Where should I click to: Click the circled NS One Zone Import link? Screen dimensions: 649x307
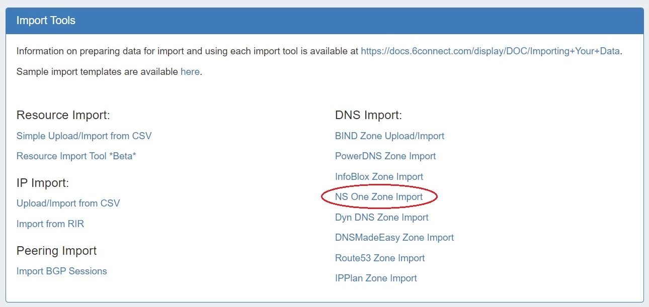click(x=379, y=196)
